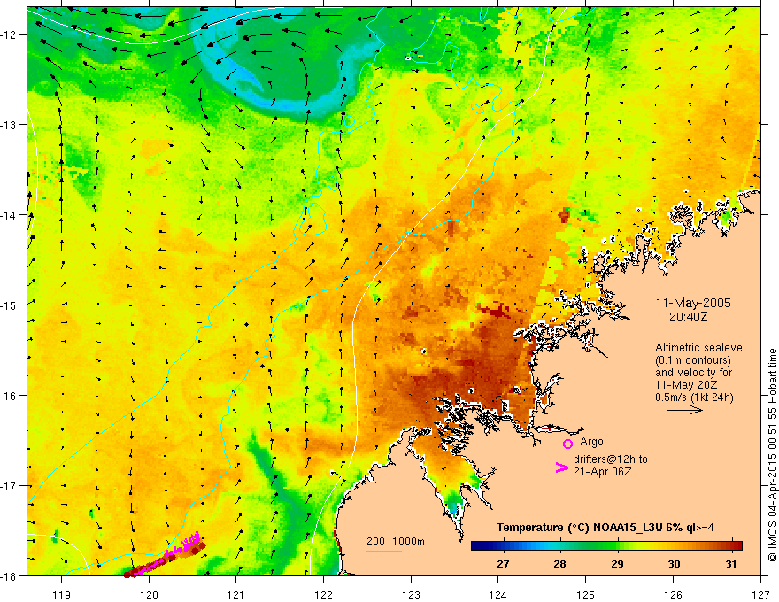The image size is (779, 602).
Task: Click the color bar tick label 28
Action: pyautogui.click(x=559, y=564)
